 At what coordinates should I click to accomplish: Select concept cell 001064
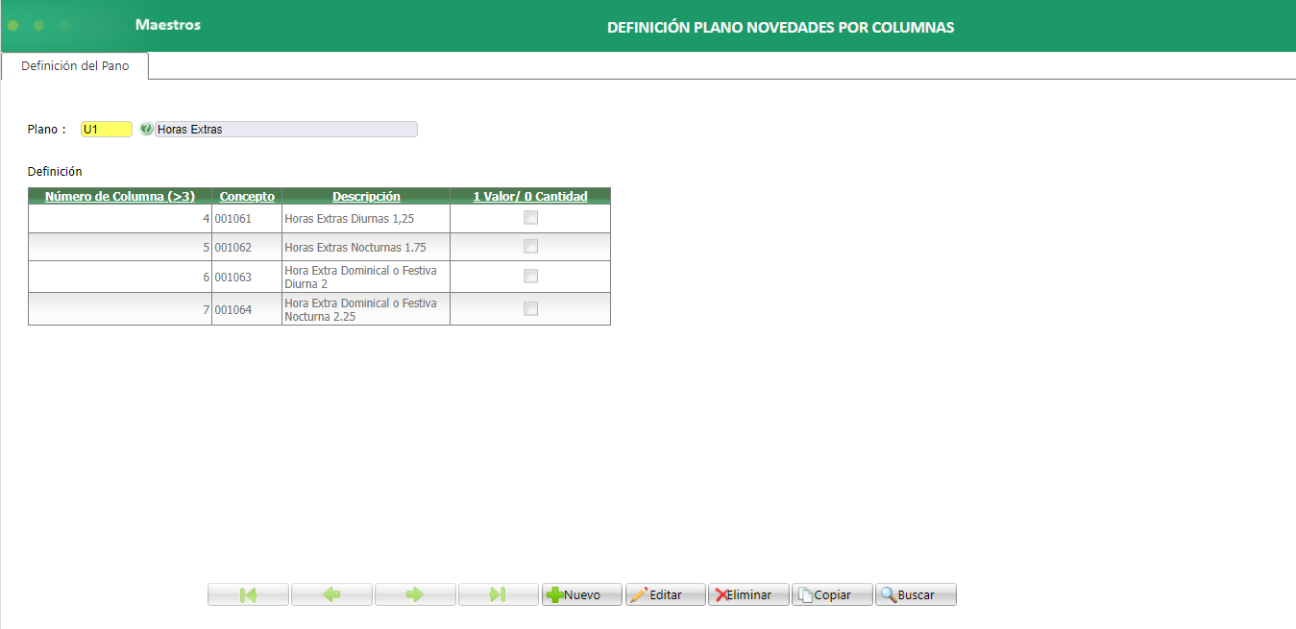pos(247,309)
